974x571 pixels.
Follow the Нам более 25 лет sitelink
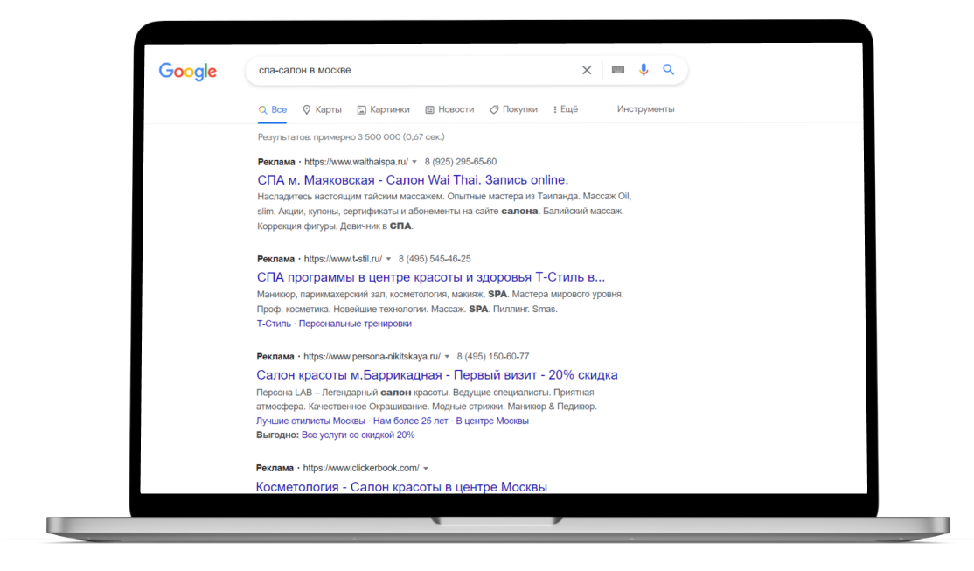[x=410, y=421]
